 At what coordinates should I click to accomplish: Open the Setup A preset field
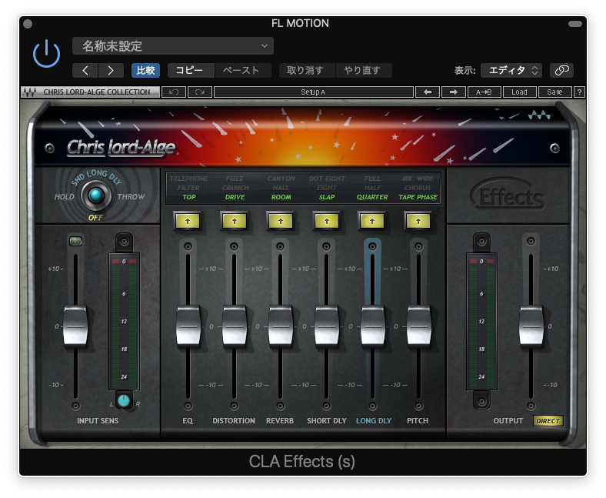click(314, 92)
